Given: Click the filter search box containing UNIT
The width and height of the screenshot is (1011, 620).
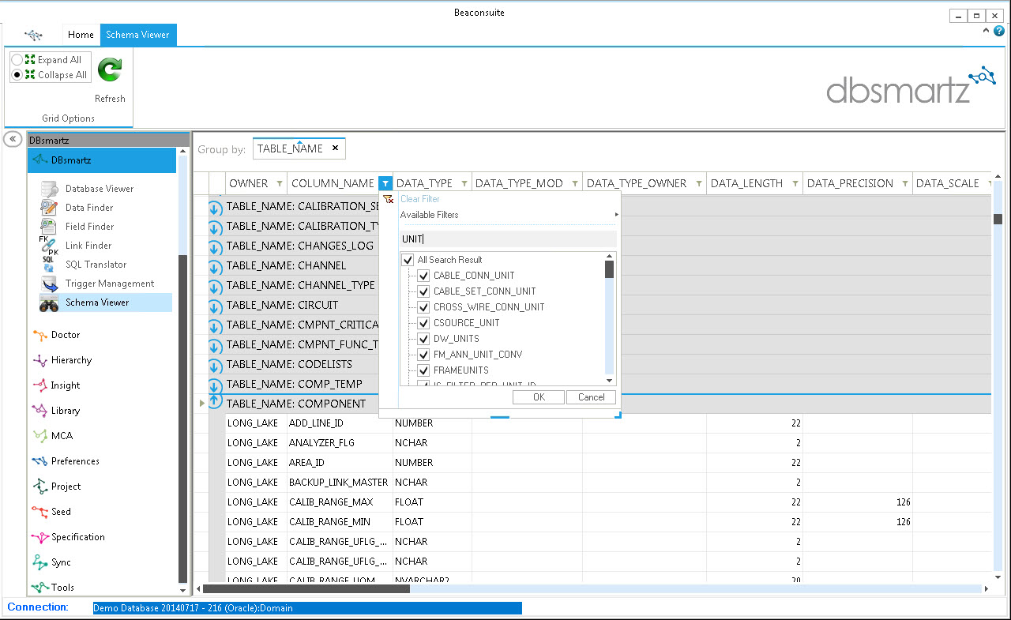Looking at the screenshot, I should 508,239.
